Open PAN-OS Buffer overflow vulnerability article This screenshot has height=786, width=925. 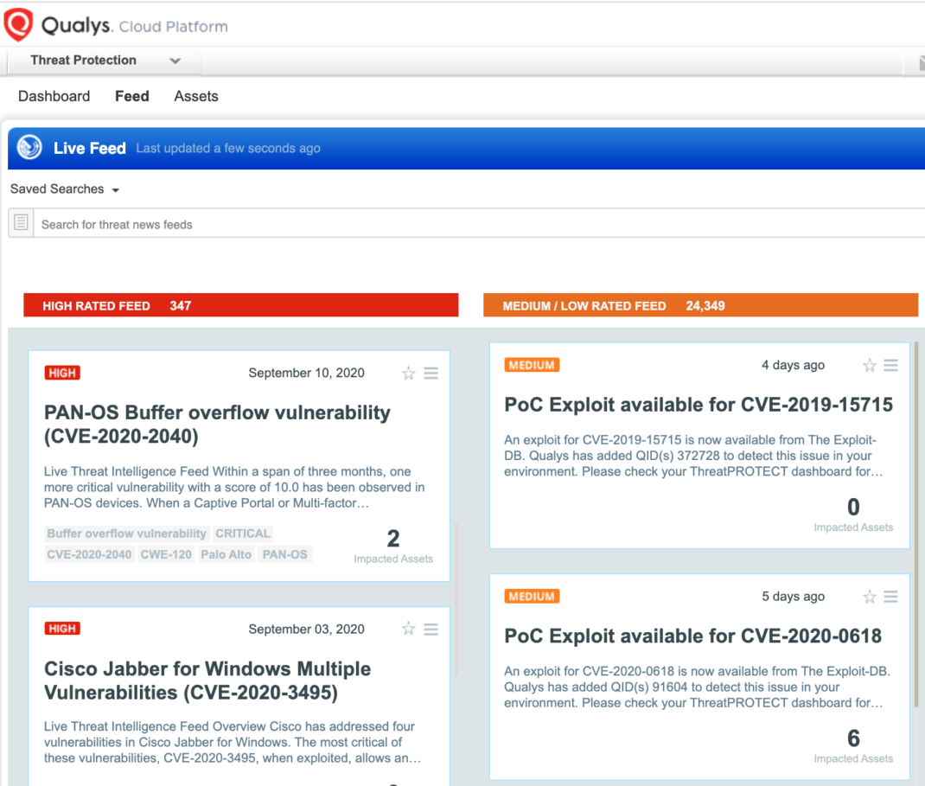coord(217,424)
